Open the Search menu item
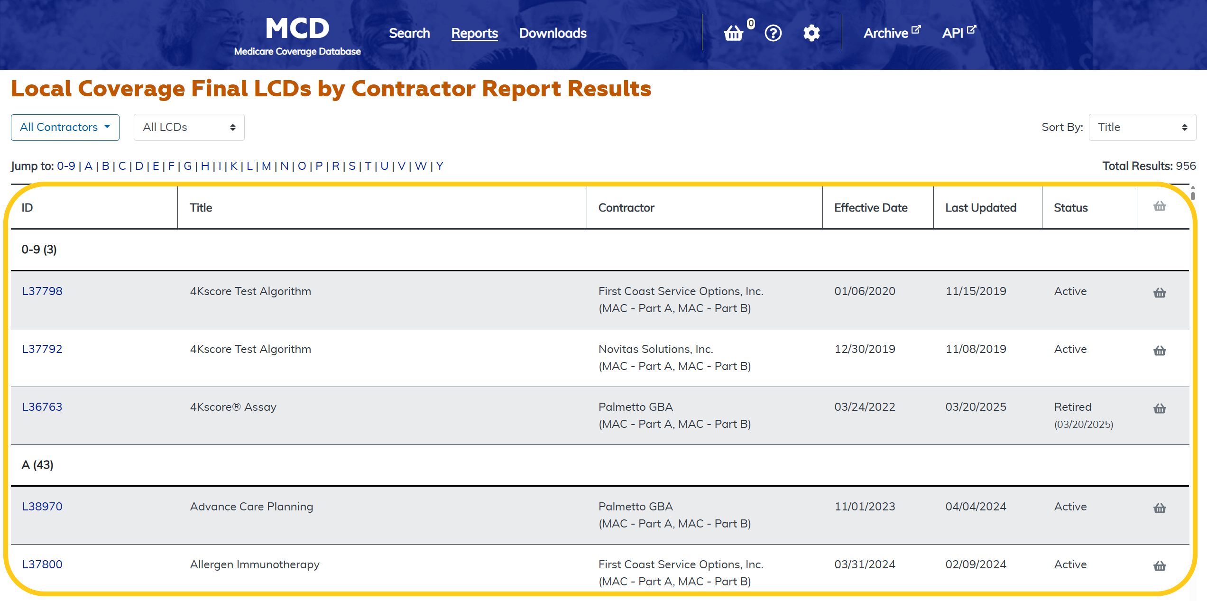This screenshot has height=601, width=1207. coord(409,33)
